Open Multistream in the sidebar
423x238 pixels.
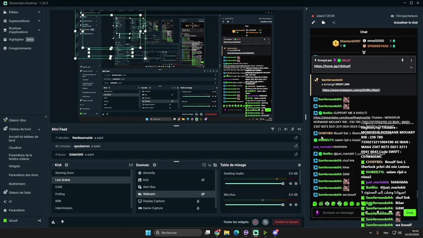[17, 184]
